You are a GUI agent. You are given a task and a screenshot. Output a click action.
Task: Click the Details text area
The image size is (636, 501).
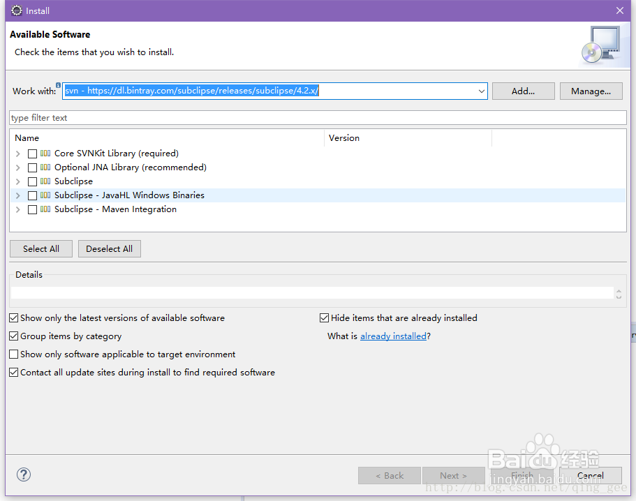(x=312, y=292)
